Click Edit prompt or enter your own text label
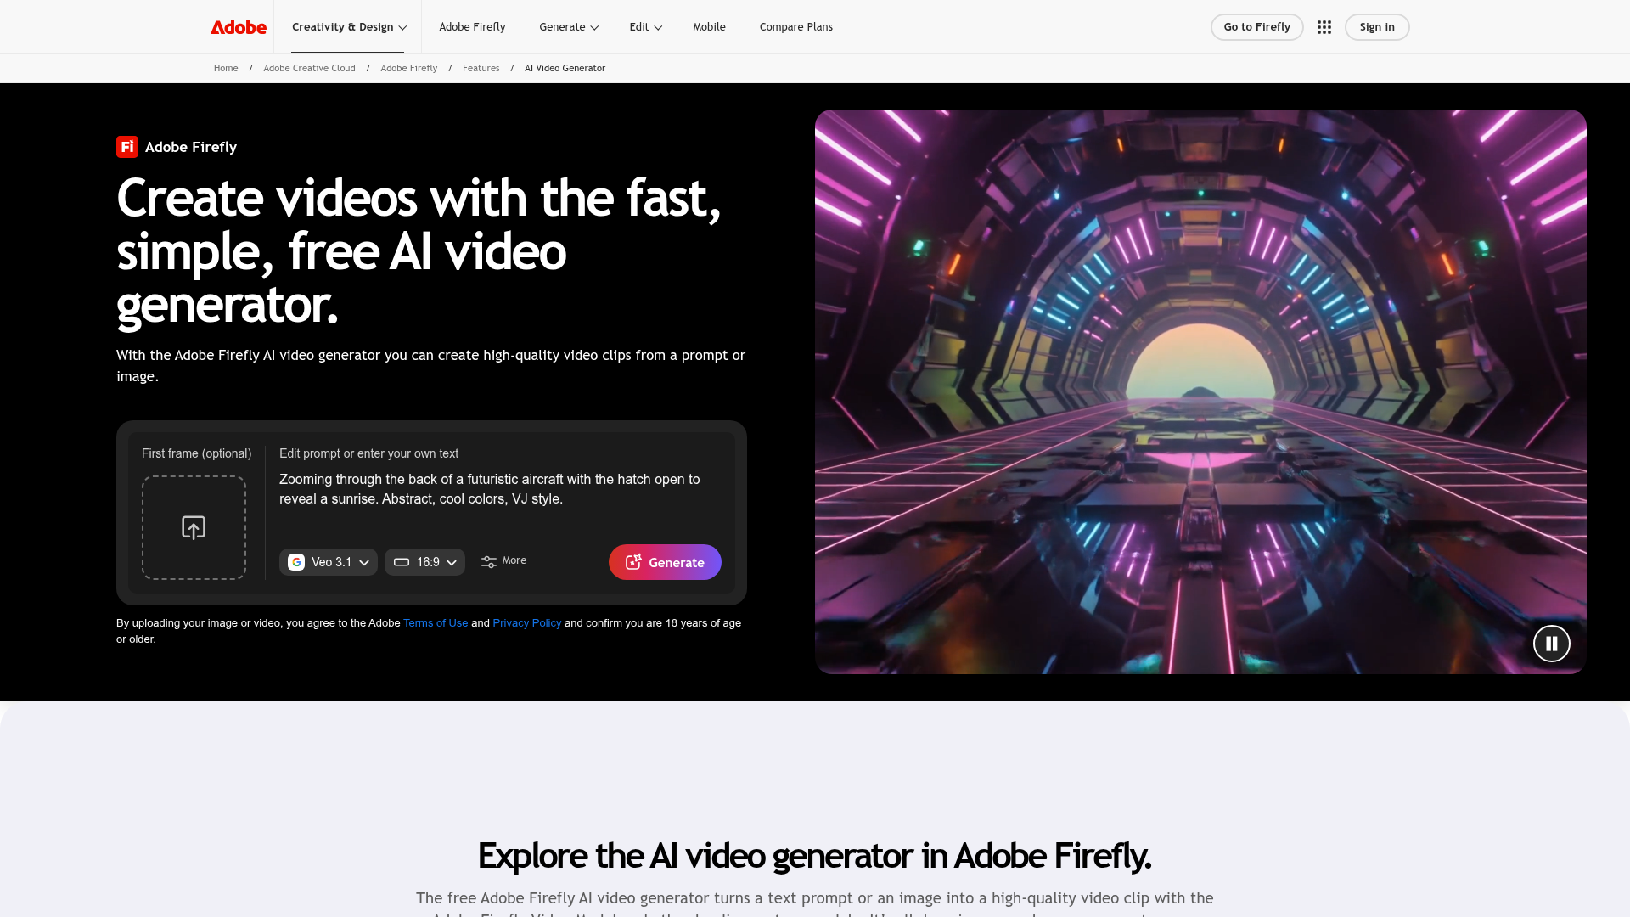This screenshot has width=1630, height=917. tap(368, 453)
